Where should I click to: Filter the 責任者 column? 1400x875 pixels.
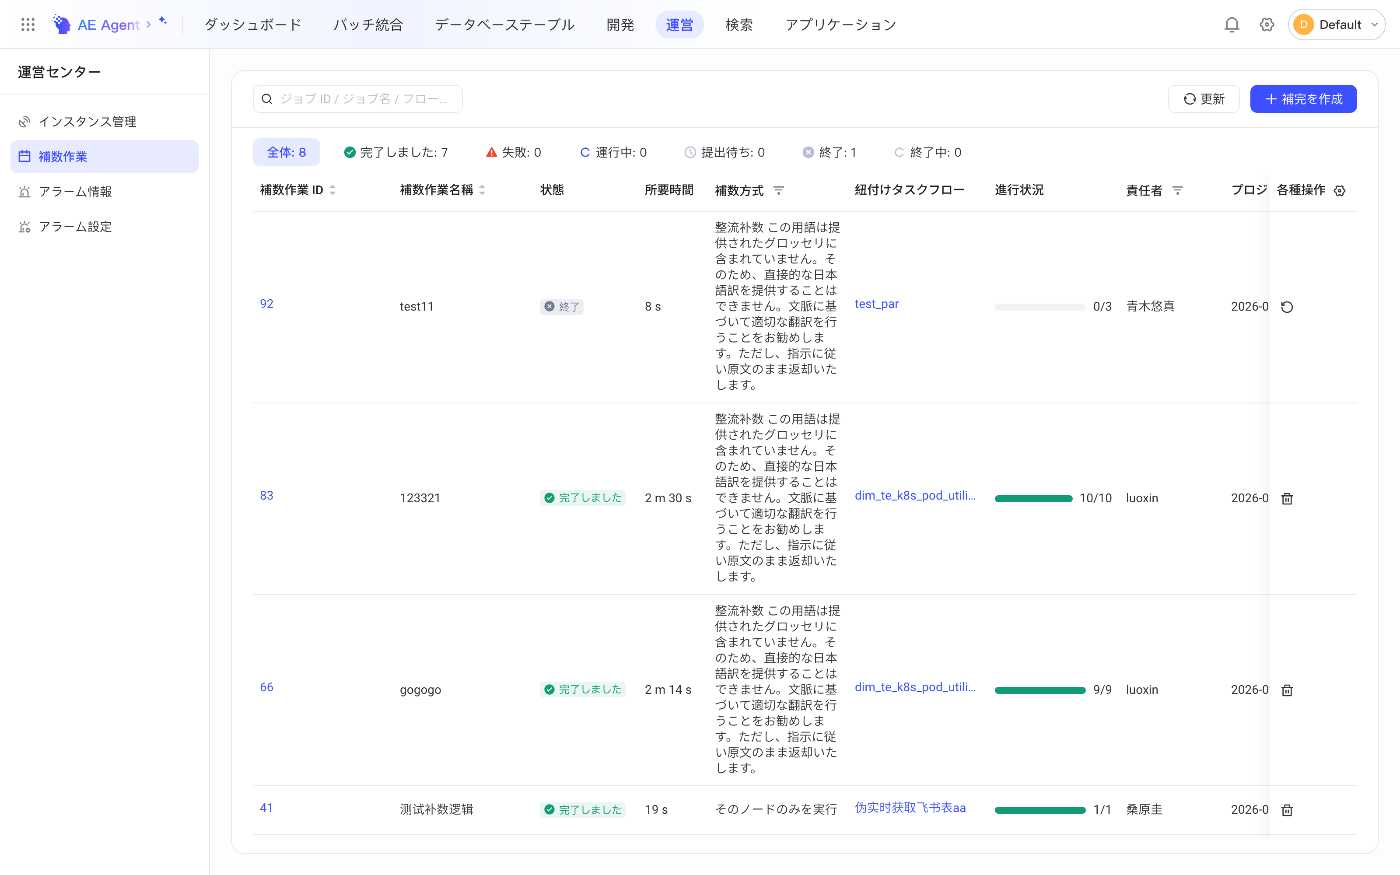coord(1177,190)
